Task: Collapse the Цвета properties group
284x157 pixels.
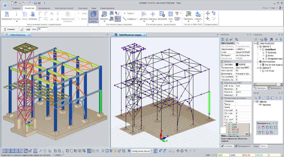Action: point(222,61)
